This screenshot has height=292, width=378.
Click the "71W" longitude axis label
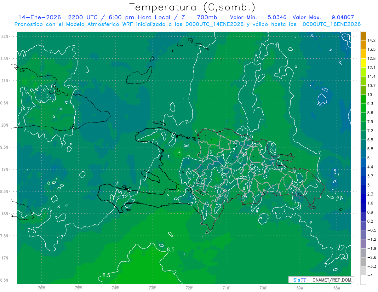click(226, 288)
